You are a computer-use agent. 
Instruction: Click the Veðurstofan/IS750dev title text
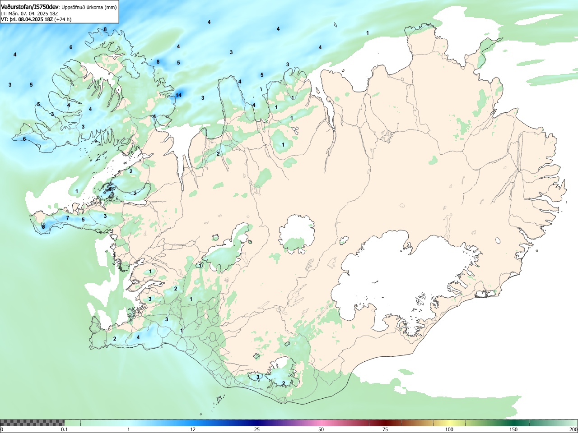(x=30, y=7)
